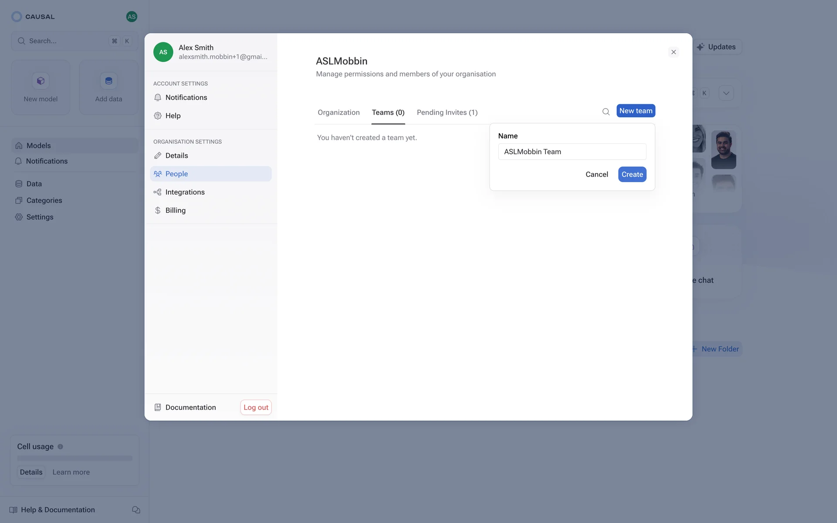Click the search magnifier icon beside New team

606,112
